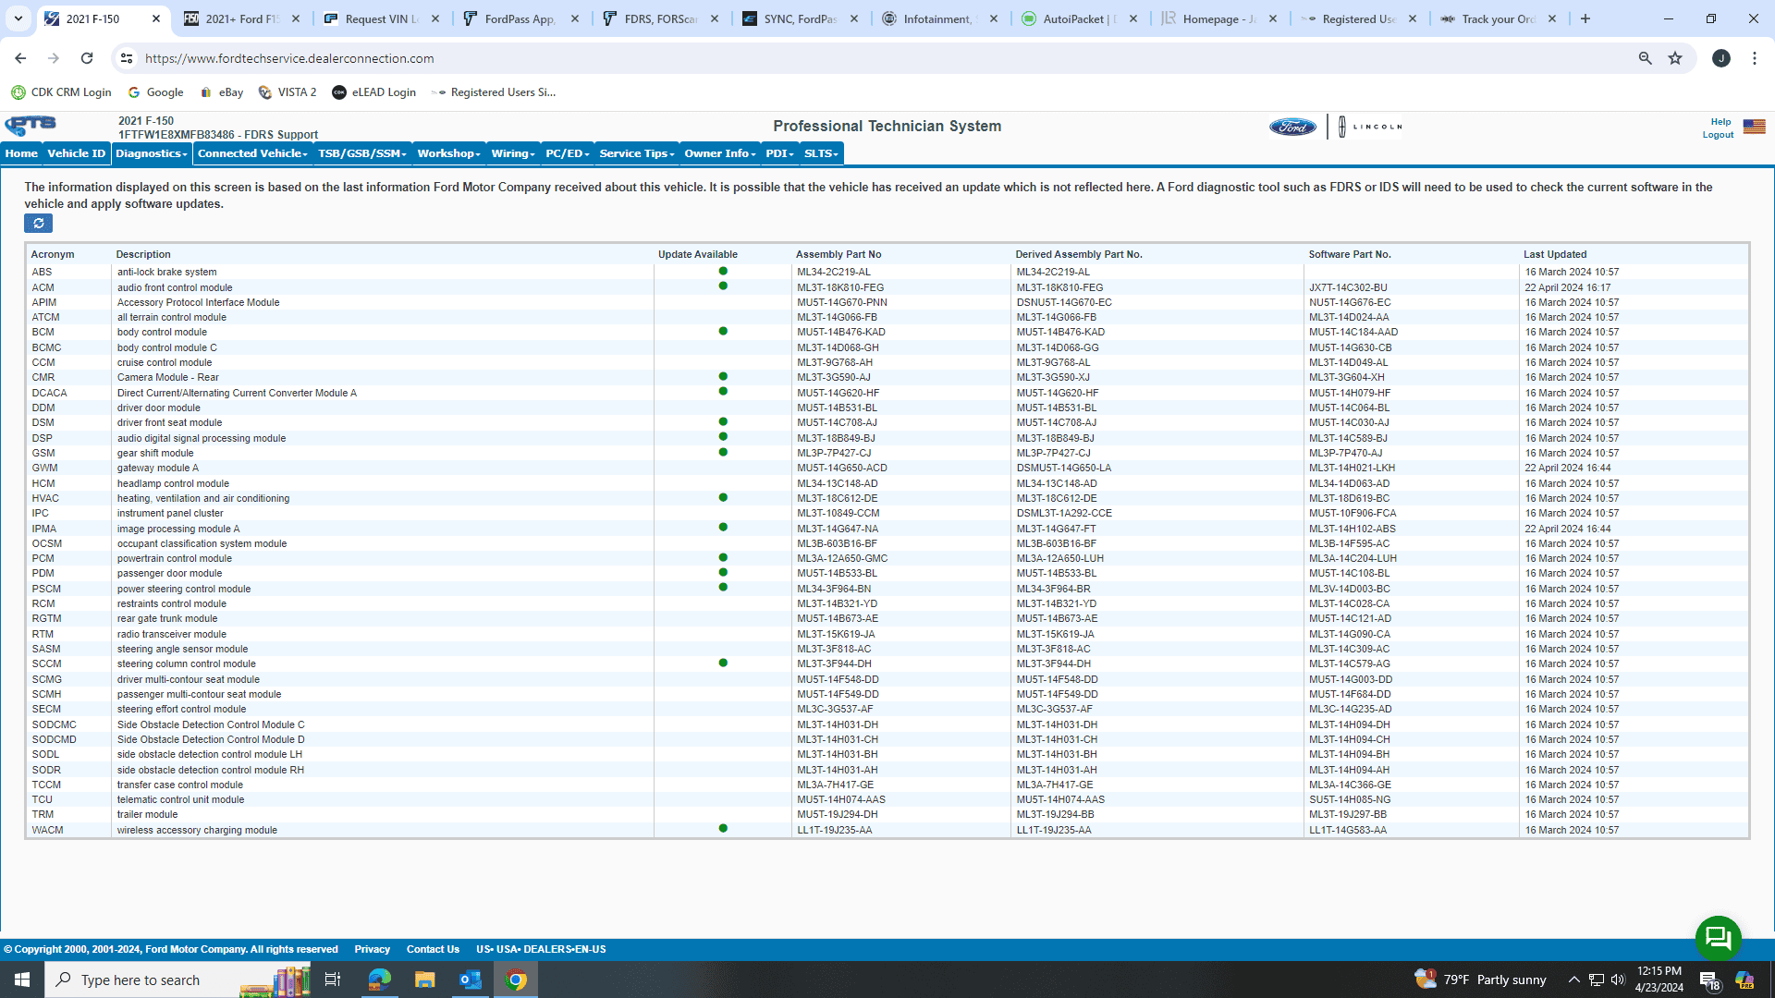Open the PC/ED dropdown menu
The image size is (1775, 998).
point(568,153)
